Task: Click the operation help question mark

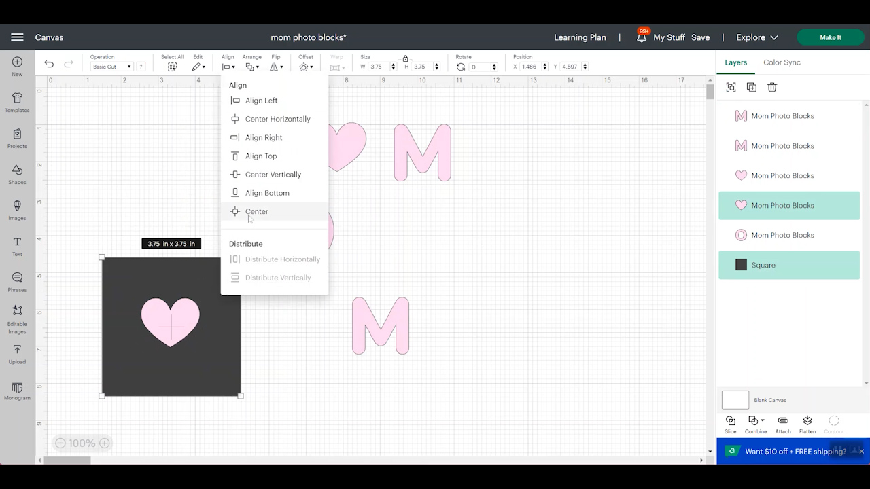Action: click(x=141, y=67)
